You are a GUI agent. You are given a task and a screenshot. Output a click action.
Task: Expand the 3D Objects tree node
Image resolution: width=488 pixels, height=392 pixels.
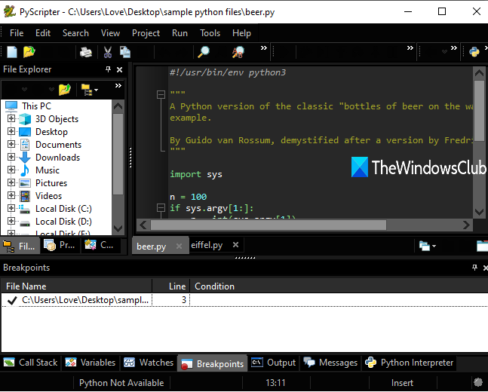(x=11, y=119)
